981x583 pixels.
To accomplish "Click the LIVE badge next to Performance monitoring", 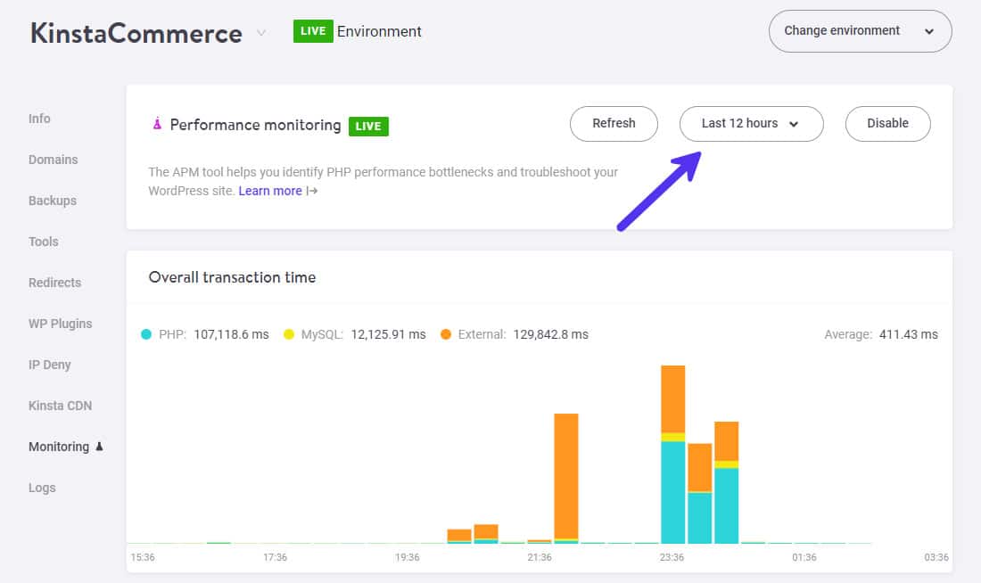I will point(368,127).
